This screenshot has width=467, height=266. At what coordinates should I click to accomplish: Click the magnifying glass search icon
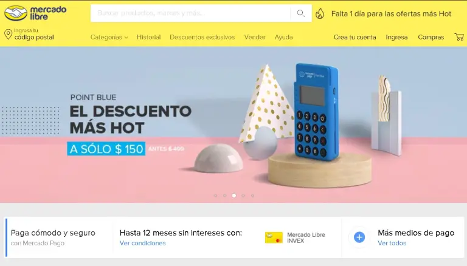pyautogui.click(x=301, y=13)
